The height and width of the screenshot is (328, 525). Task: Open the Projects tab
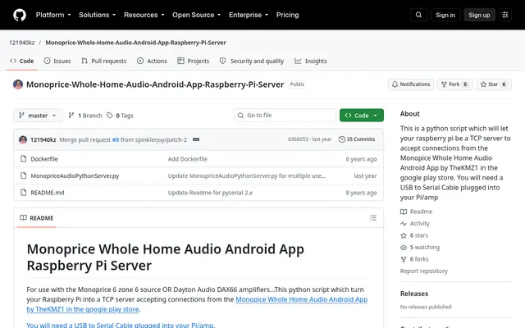pos(194,61)
